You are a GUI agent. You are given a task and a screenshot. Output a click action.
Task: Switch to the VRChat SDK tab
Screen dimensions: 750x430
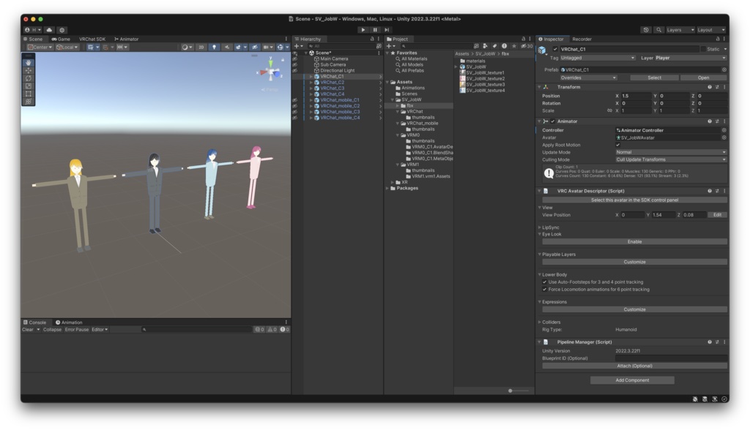92,39
